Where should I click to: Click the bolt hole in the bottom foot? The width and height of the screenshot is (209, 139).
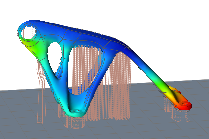click(x=76, y=111)
